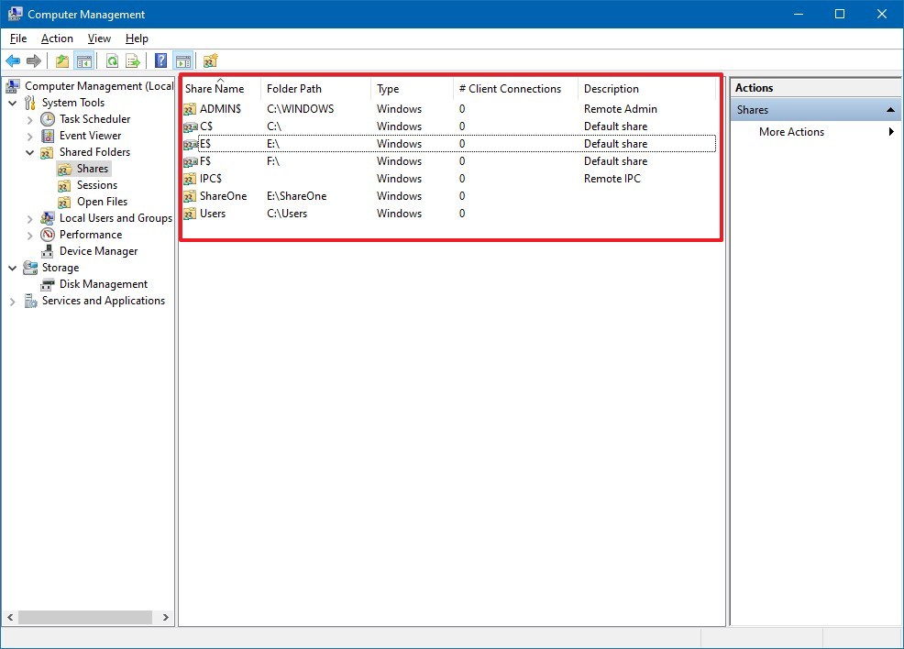
Task: Expand the Task Scheduler tree node
Action: point(30,119)
